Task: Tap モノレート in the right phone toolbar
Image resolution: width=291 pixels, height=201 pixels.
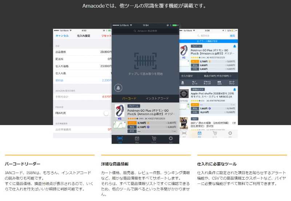Action: [x=195, y=83]
